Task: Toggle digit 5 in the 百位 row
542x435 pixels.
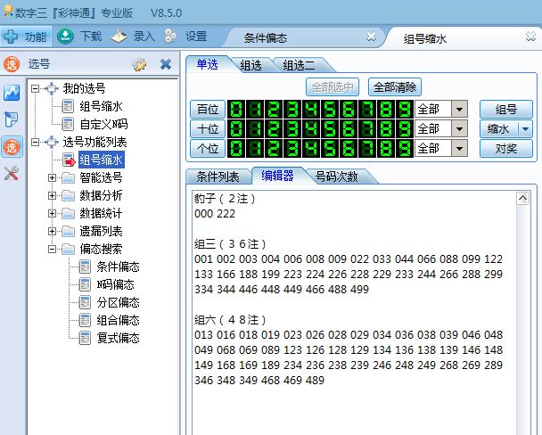Action: (x=330, y=109)
